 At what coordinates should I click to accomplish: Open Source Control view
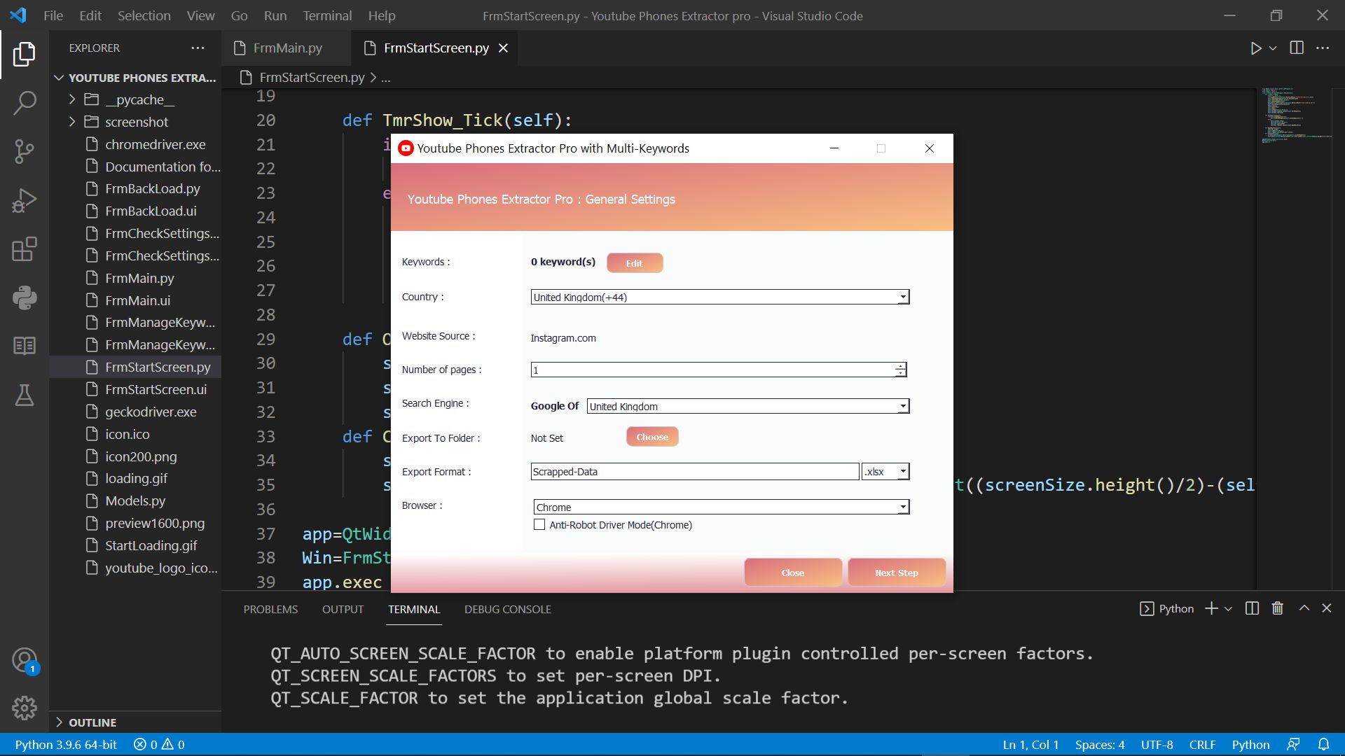coord(24,151)
